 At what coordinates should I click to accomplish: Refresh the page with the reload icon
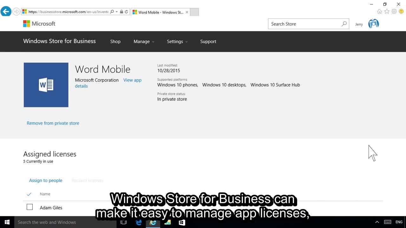click(126, 12)
